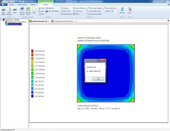Click the red 2495.4 legend swatch
This screenshot has height=131, width=170.
point(32,51)
